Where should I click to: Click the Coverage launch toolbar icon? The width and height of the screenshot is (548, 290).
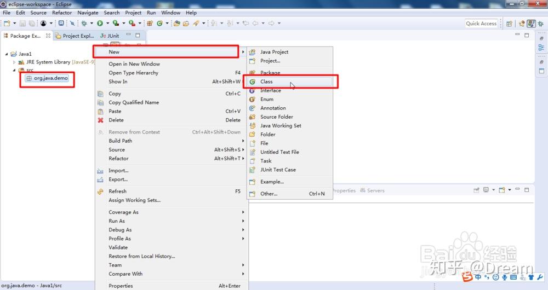pyautogui.click(x=116, y=24)
